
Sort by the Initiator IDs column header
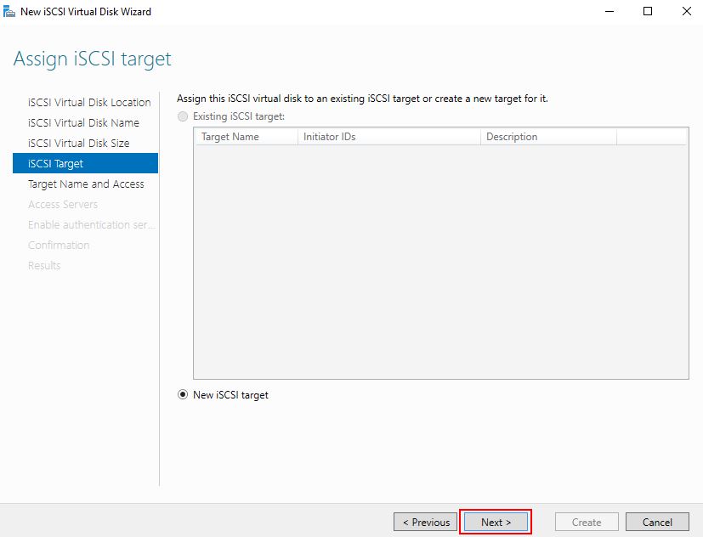[x=389, y=137]
